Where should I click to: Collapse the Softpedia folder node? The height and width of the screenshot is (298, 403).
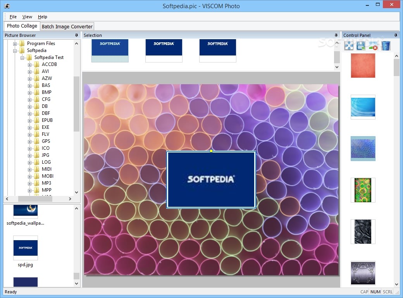click(x=15, y=51)
